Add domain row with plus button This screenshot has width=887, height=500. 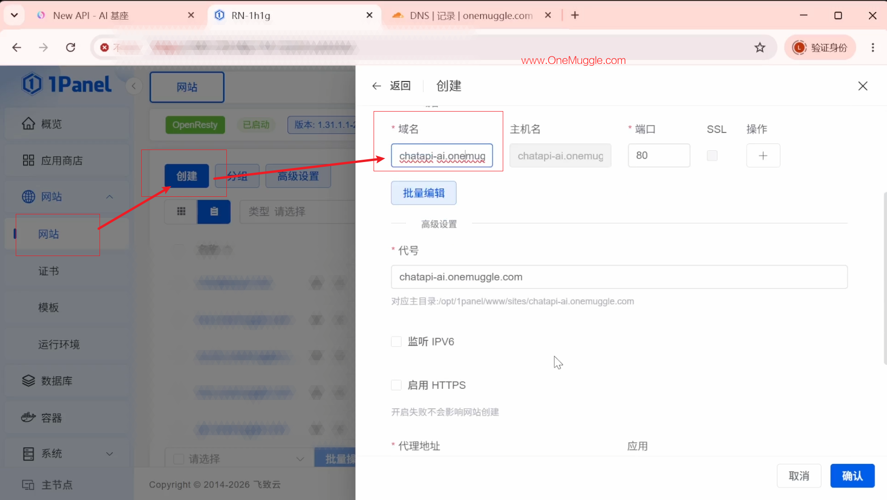coord(763,156)
